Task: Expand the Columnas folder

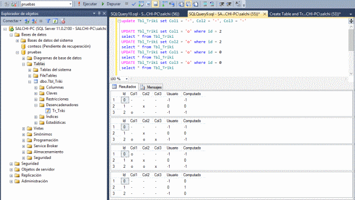Action: point(35,88)
